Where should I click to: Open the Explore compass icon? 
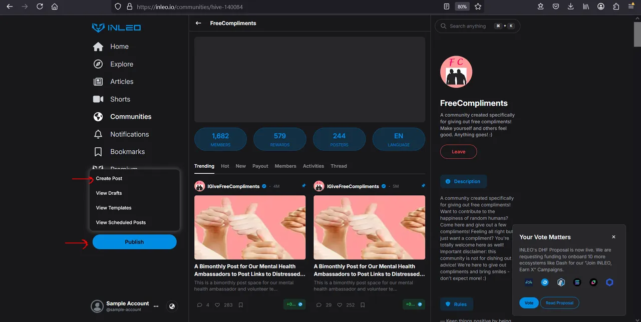(98, 64)
